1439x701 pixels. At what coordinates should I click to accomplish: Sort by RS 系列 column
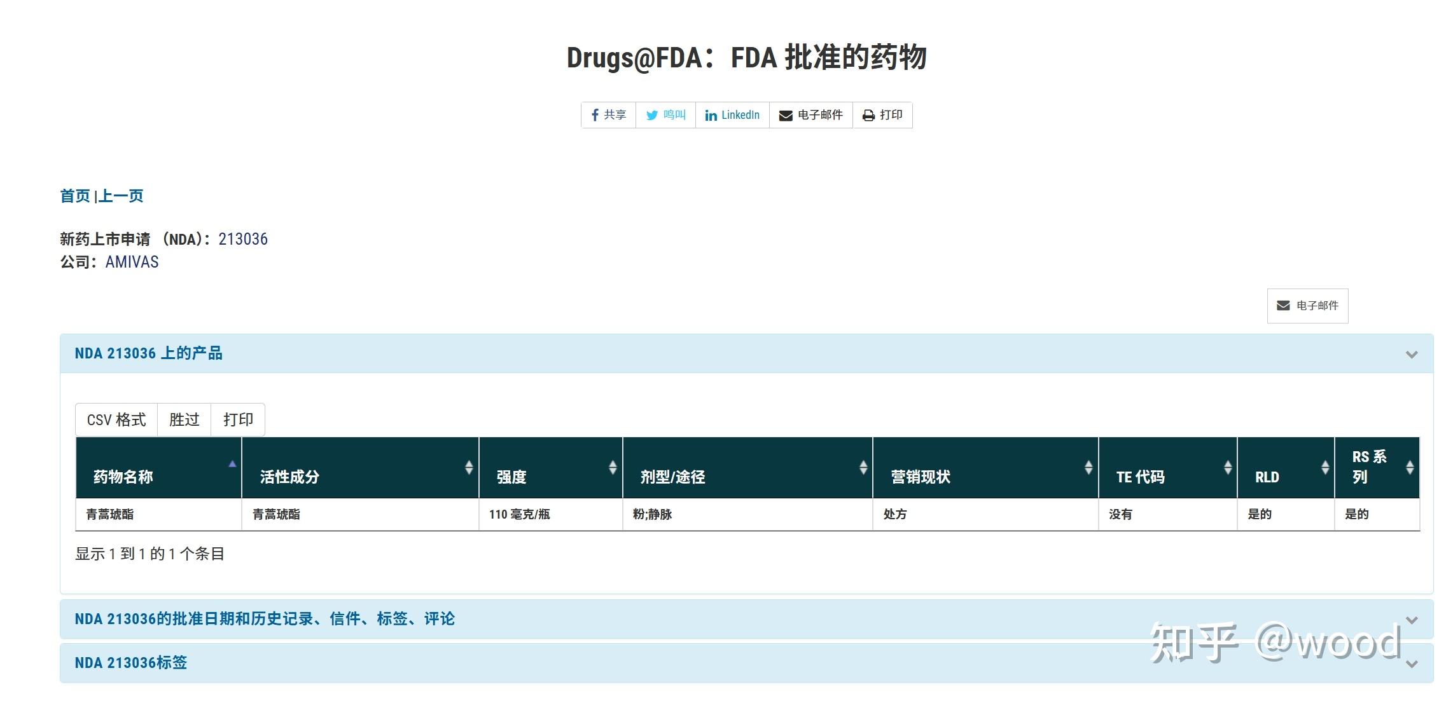pyautogui.click(x=1377, y=468)
